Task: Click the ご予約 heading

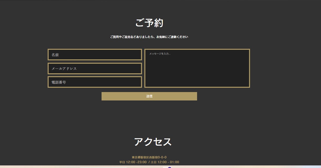Action: 149,23
